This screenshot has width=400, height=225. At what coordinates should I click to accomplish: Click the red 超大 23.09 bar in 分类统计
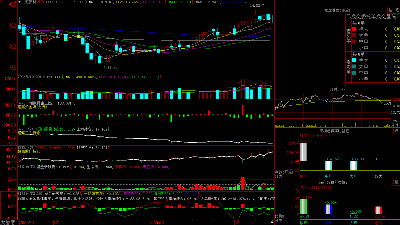378,210
